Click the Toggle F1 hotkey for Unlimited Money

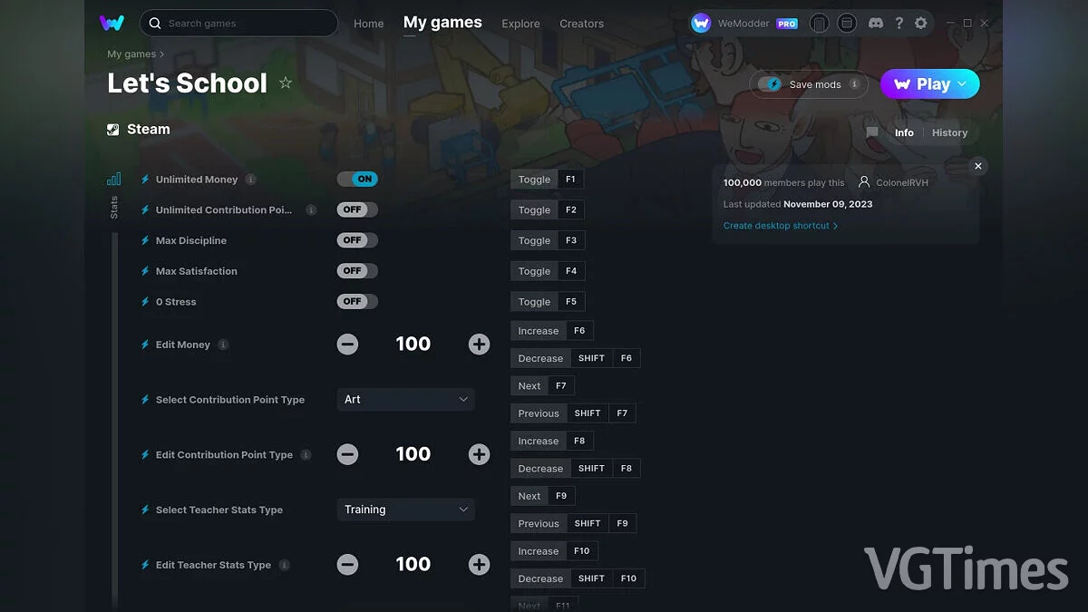click(548, 180)
